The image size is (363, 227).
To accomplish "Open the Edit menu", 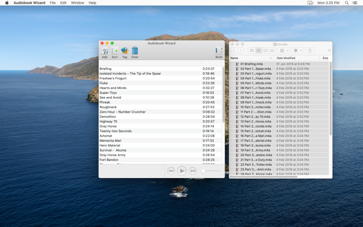I will pyautogui.click(x=63, y=3).
